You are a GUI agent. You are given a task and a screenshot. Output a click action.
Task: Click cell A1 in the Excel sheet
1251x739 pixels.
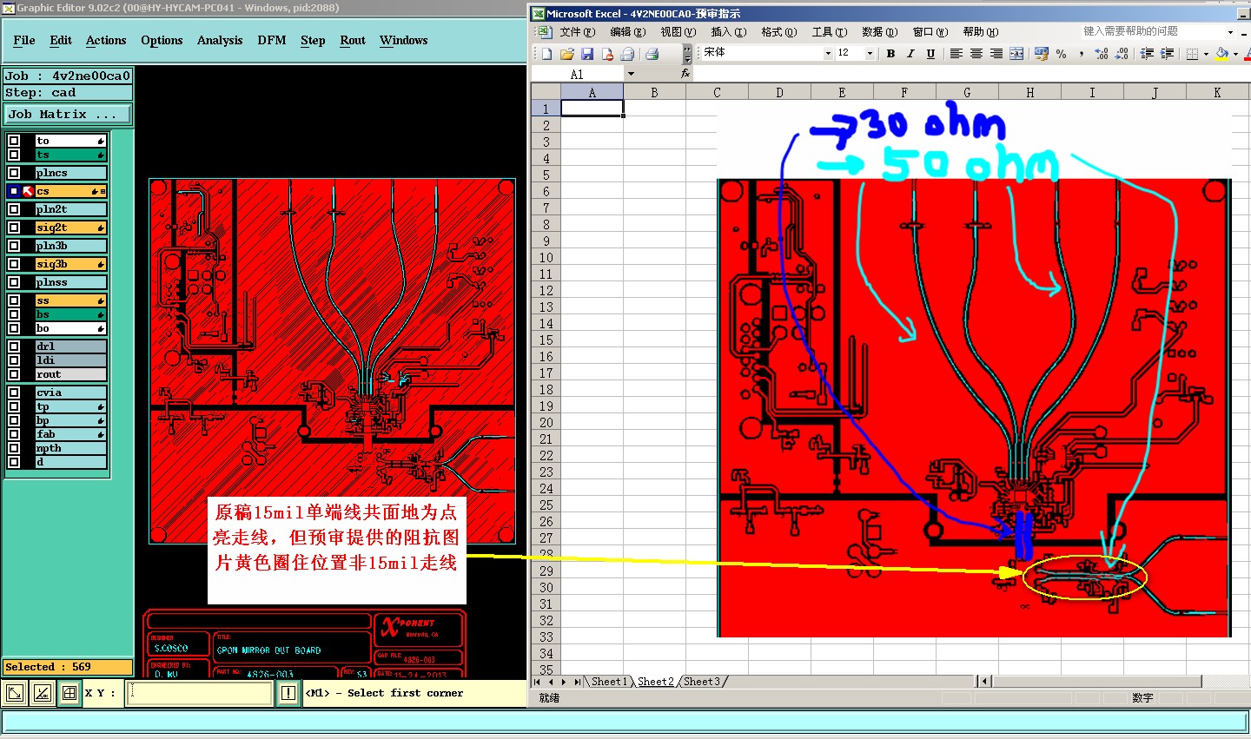(x=592, y=109)
